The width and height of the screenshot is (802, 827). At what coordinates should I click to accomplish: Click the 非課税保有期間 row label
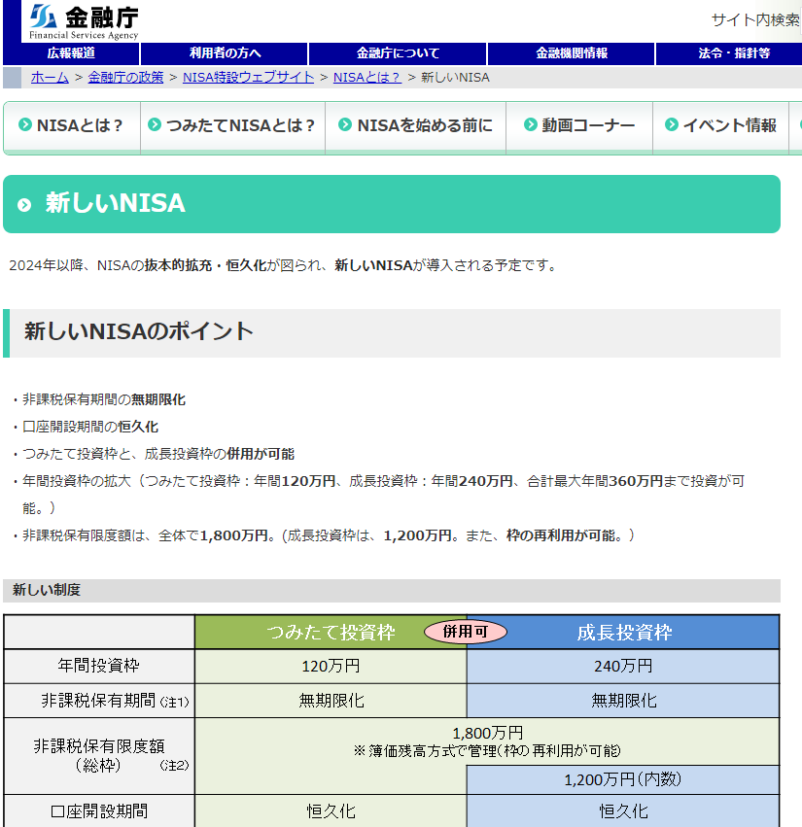(x=99, y=701)
